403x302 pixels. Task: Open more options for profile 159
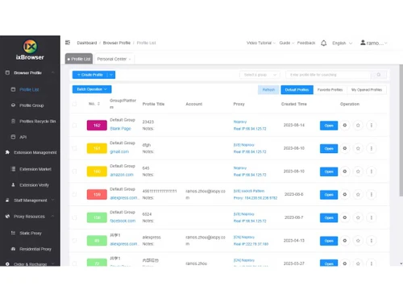pyautogui.click(x=372, y=195)
